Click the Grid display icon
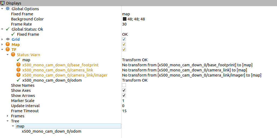277x138 pixels. (x=8, y=39)
